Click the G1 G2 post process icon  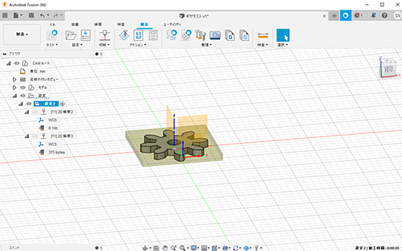tap(139, 36)
